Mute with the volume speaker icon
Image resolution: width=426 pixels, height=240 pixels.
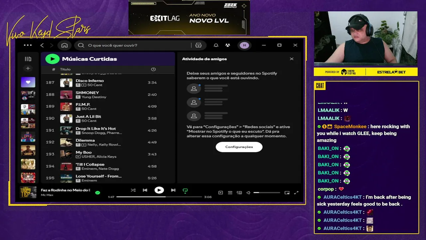pos(248,193)
